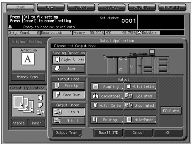This screenshot has width=191, height=144.
Task: Open the JOB LIST tab
Action: (142, 7)
